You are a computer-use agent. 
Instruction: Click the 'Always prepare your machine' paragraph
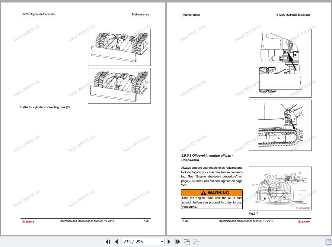coord(212,176)
